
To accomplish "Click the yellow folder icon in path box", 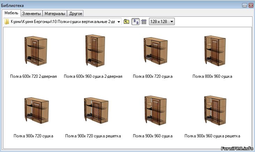I will click(x=7, y=22).
